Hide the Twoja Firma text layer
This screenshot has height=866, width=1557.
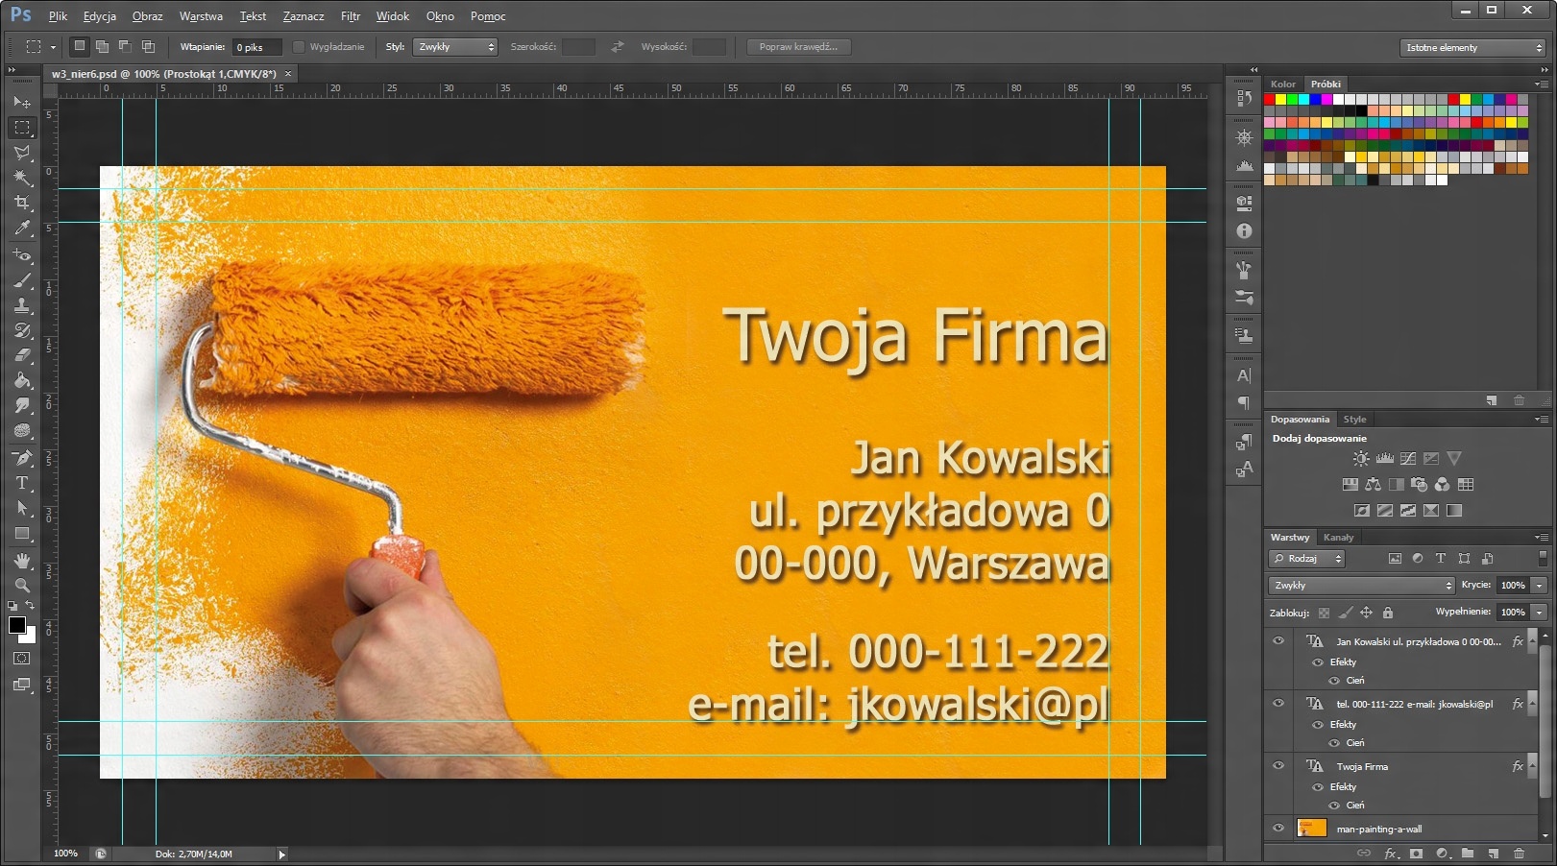pyautogui.click(x=1278, y=766)
